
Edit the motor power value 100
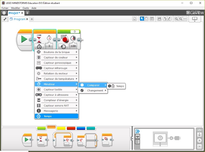pyautogui.click(x=73, y=46)
